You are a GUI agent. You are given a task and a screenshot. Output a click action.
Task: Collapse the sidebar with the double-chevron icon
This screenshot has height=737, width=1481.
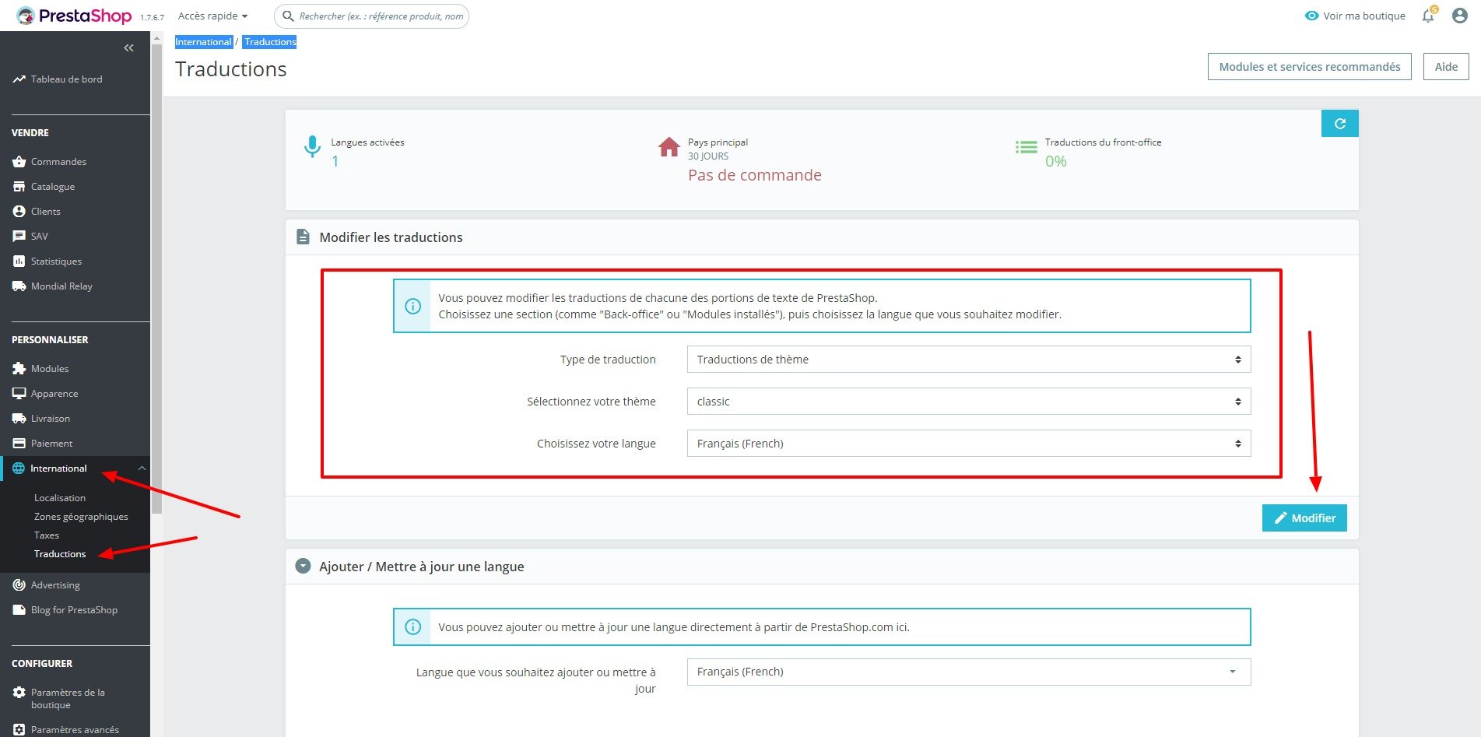coord(128,48)
